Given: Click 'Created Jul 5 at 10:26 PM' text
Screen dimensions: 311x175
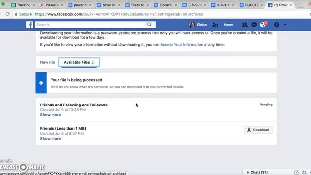Looking at the screenshot, I should [x=63, y=110].
